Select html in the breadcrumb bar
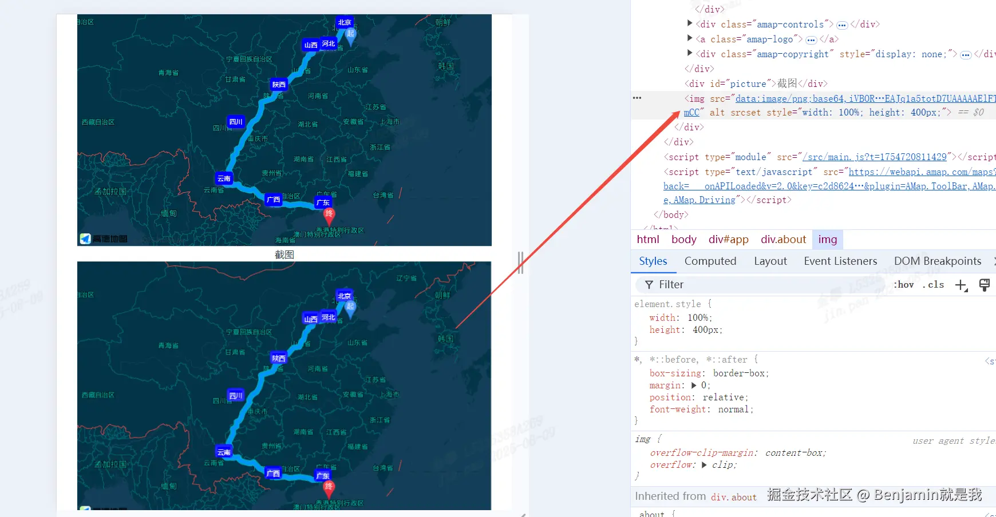Screen dimensions: 996x517 pos(648,240)
